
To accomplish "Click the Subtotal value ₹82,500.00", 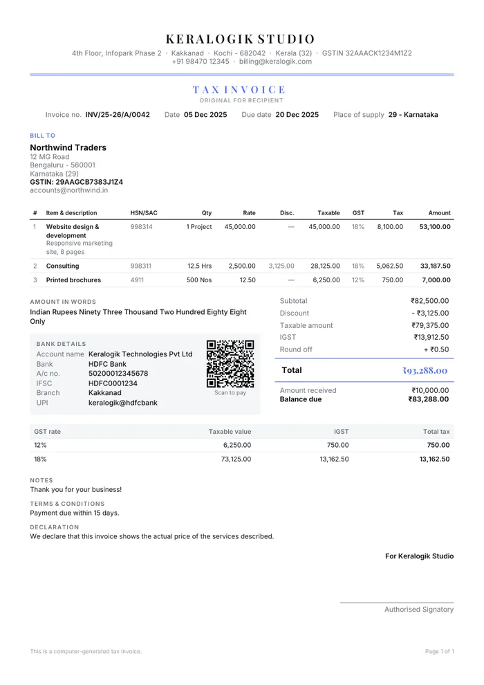I will click(430, 301).
